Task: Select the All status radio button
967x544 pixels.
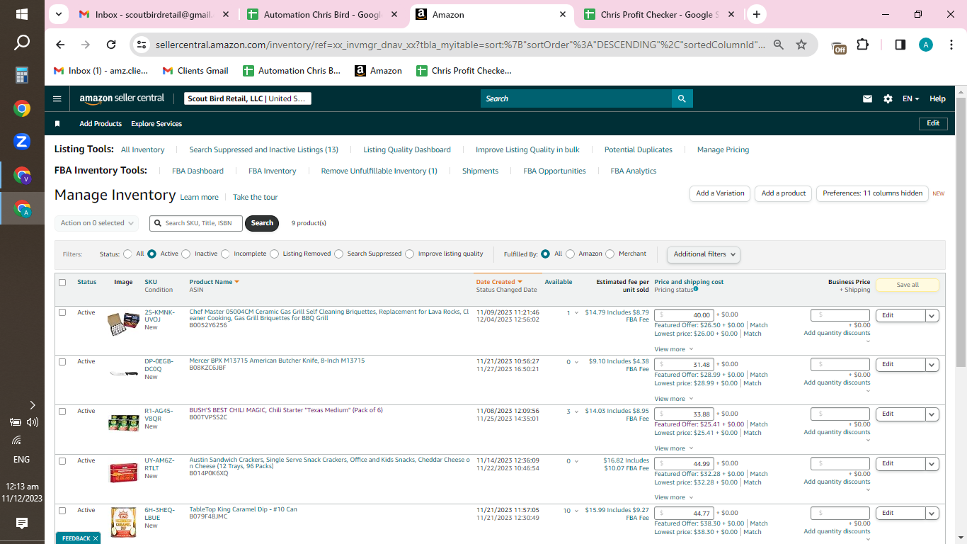Action: [127, 254]
